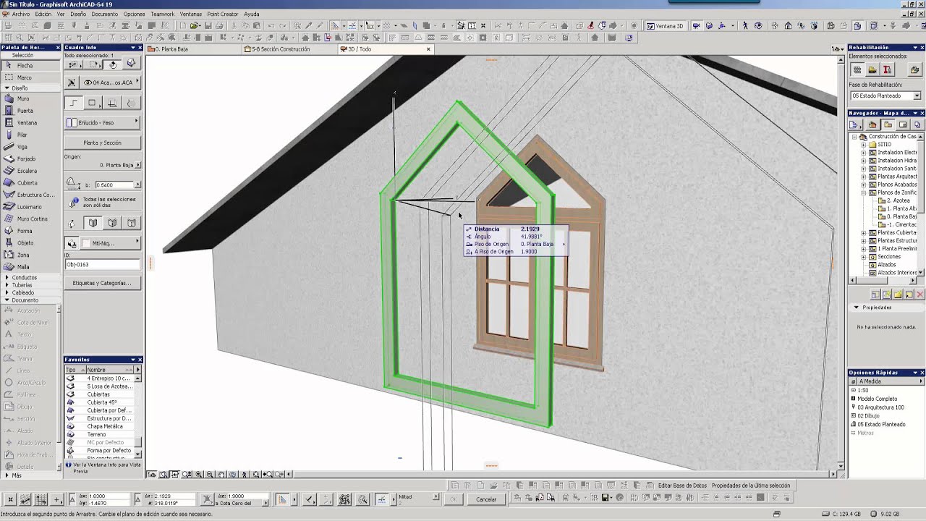Toggle third solid selection mode button
The image size is (926, 521).
(x=131, y=224)
